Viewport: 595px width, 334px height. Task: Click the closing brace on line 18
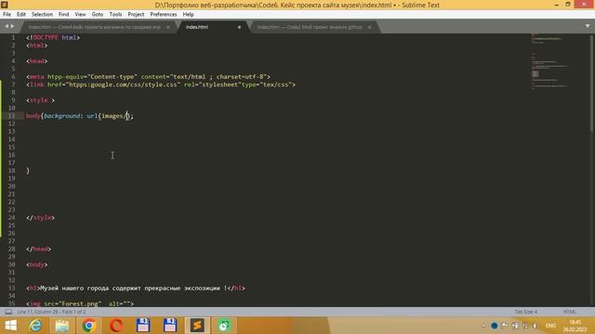(x=28, y=171)
